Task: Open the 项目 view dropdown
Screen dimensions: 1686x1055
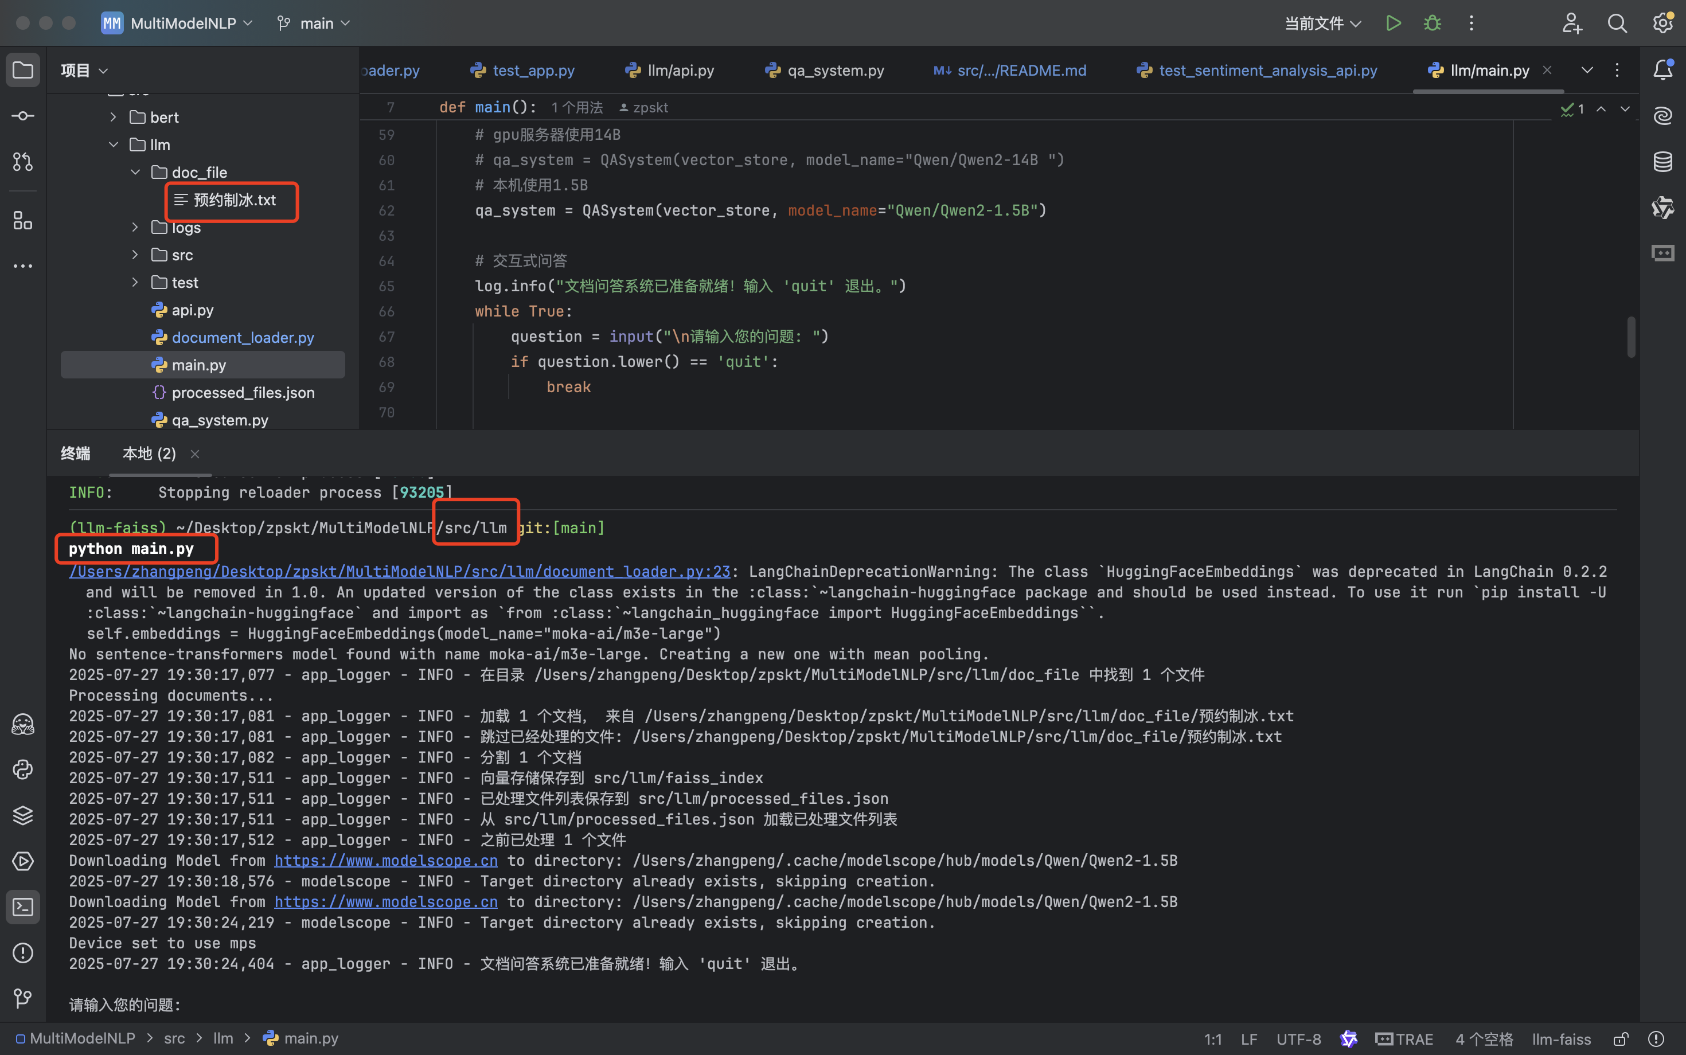Action: (84, 71)
